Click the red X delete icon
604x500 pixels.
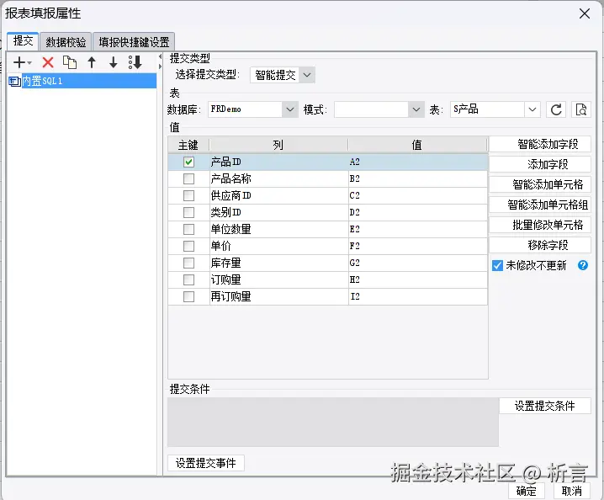48,62
